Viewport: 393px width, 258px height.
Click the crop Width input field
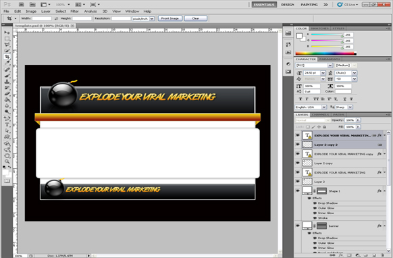pyautogui.click(x=42, y=18)
